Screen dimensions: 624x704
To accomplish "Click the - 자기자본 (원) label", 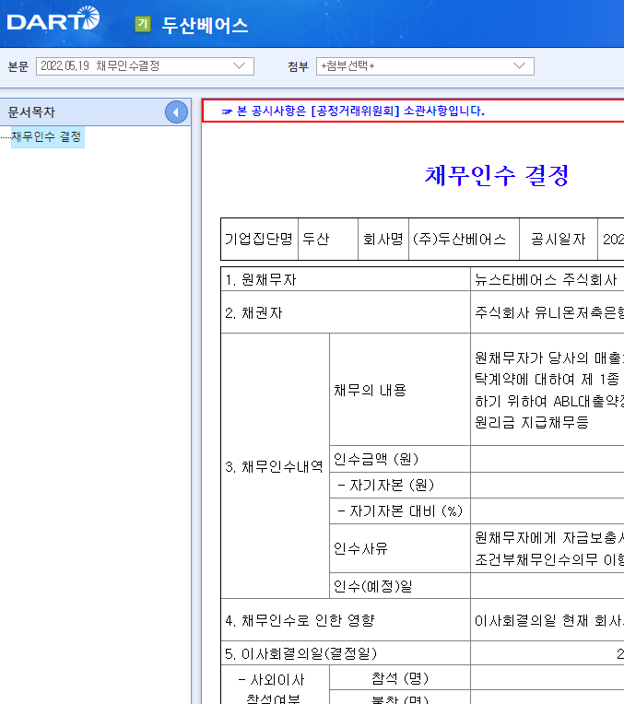I will [x=385, y=485].
